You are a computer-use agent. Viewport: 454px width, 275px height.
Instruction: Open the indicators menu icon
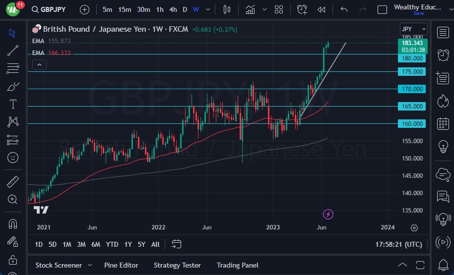pos(251,9)
